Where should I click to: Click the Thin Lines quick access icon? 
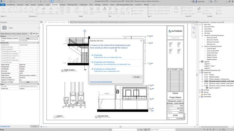click(x=52, y=1)
